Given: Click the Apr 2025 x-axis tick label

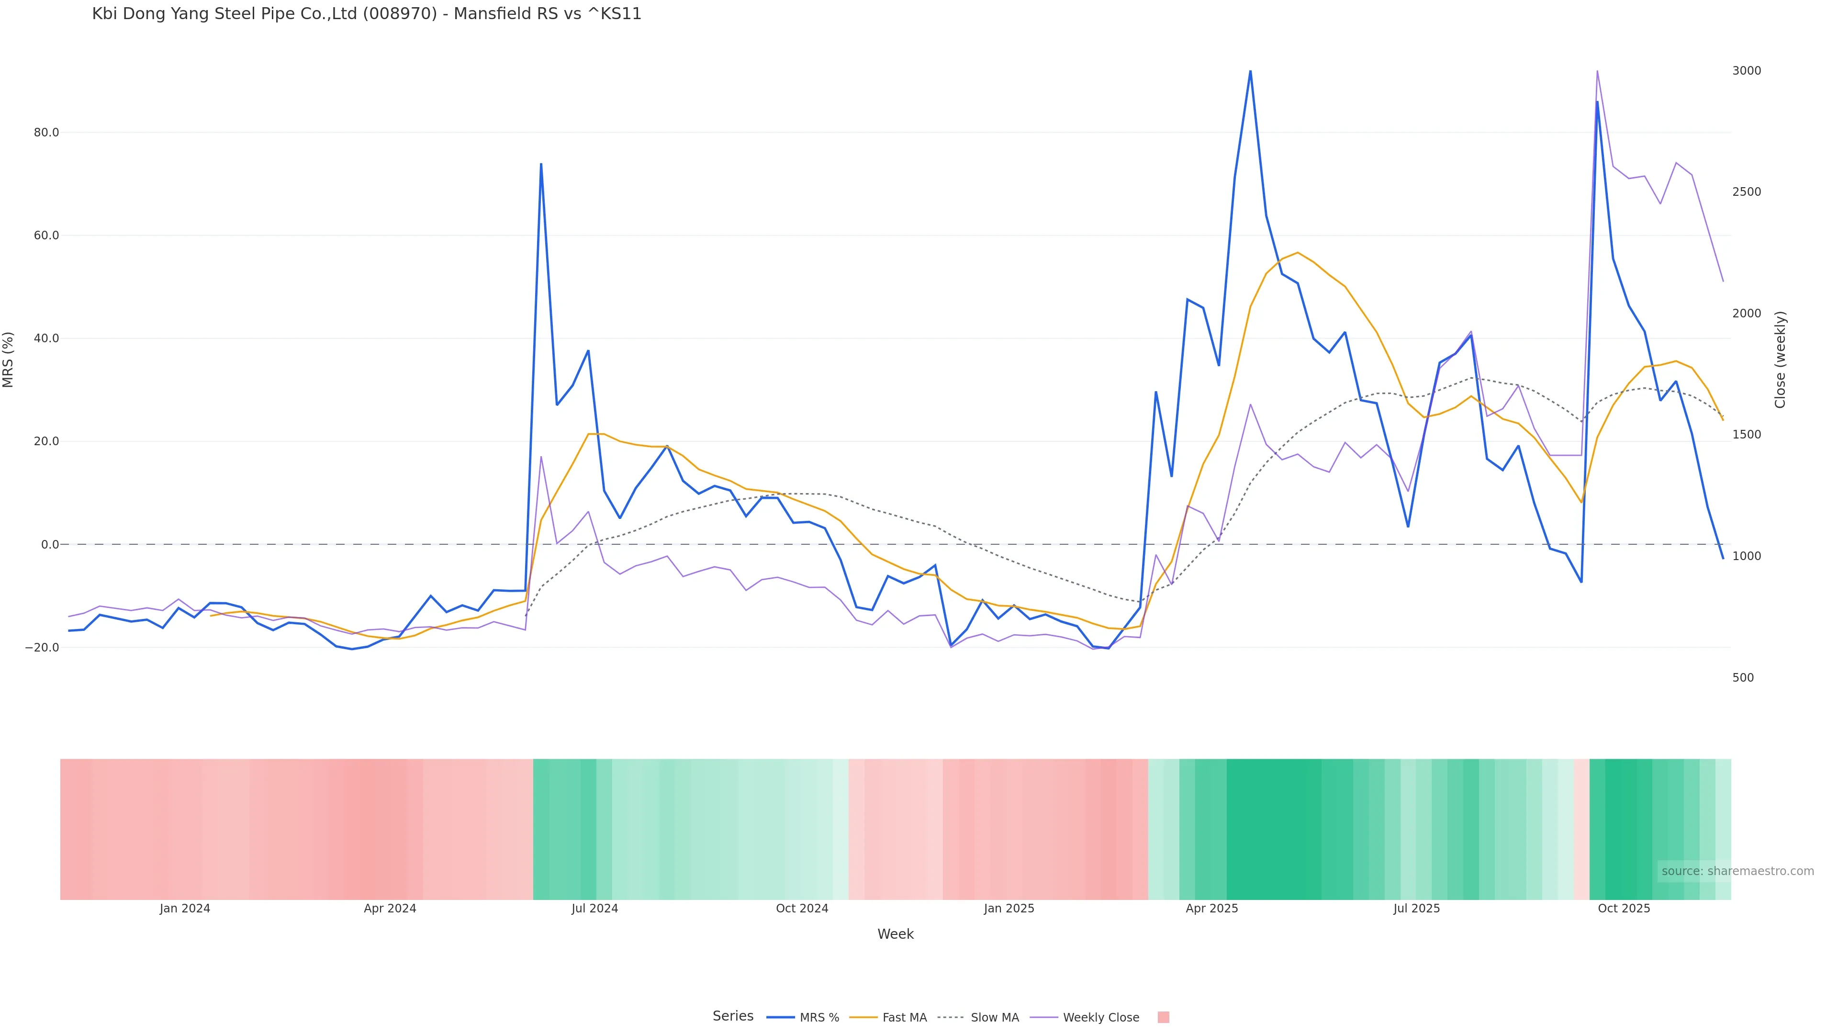Looking at the screenshot, I should click(1211, 909).
